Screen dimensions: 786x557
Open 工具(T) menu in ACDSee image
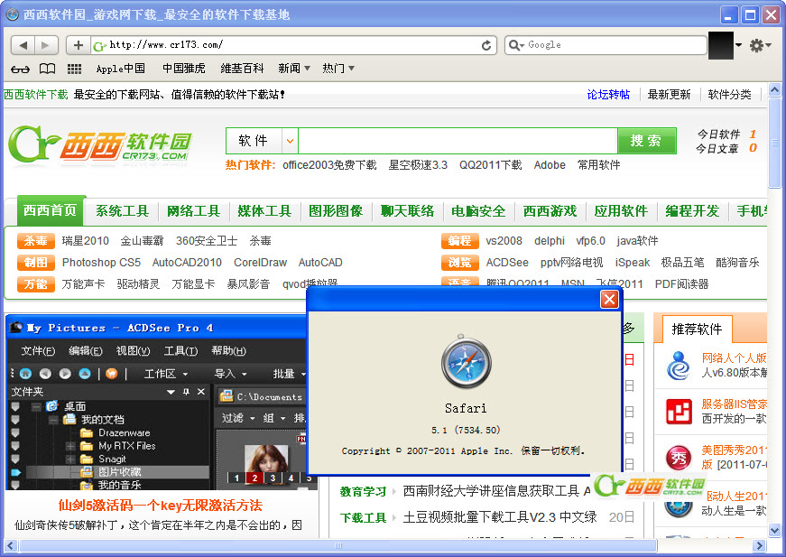[180, 351]
